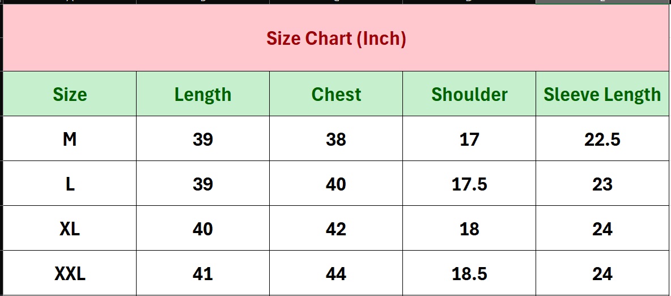Select chest value 38 for size M
The image size is (671, 296).
click(336, 139)
